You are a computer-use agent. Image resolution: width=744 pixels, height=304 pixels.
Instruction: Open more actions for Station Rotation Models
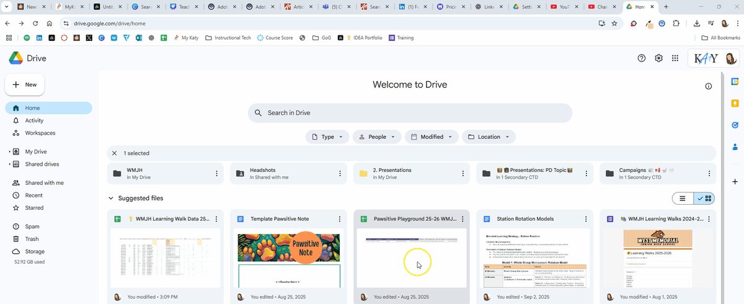[x=586, y=219]
